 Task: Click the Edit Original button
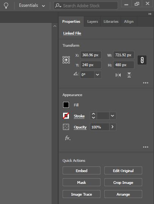[123, 171]
